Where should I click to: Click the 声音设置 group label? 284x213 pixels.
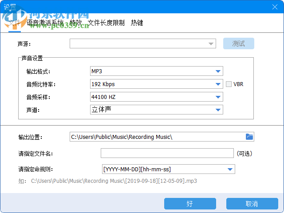(x=32, y=58)
